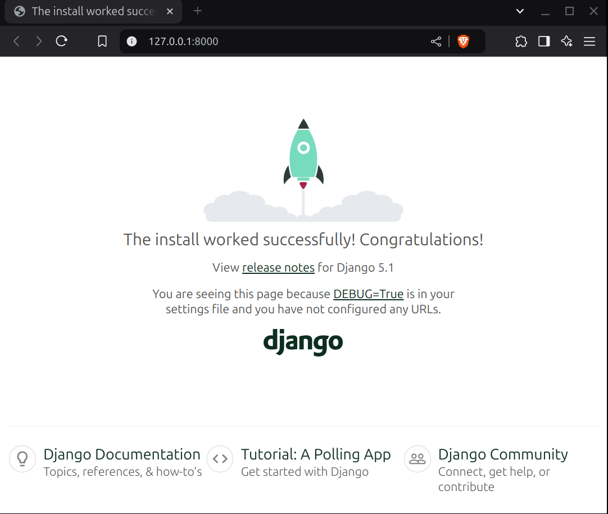Open the browser hamburger menu

coord(589,41)
